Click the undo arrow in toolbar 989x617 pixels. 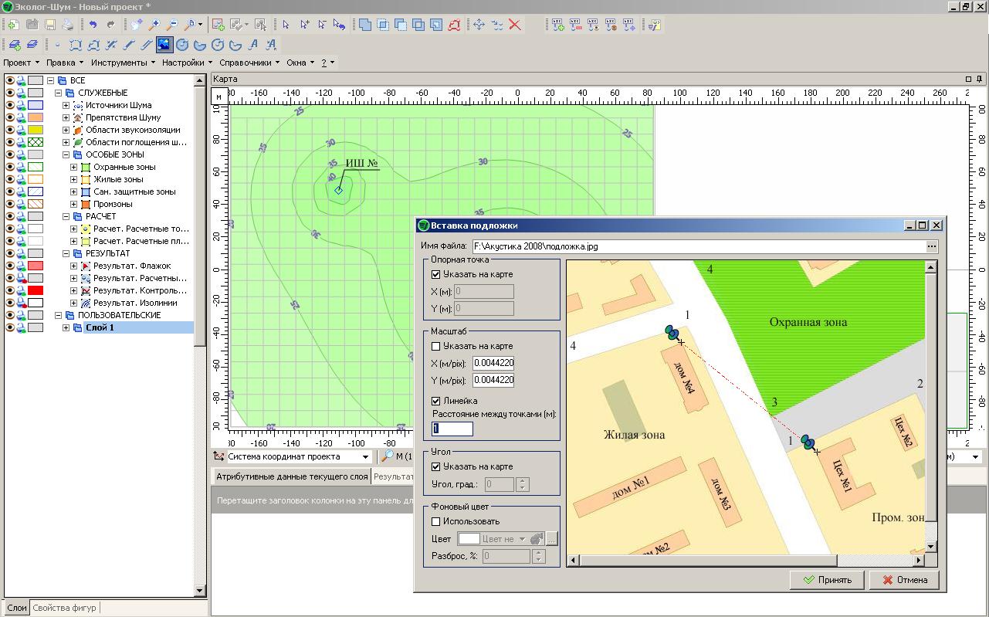click(93, 25)
